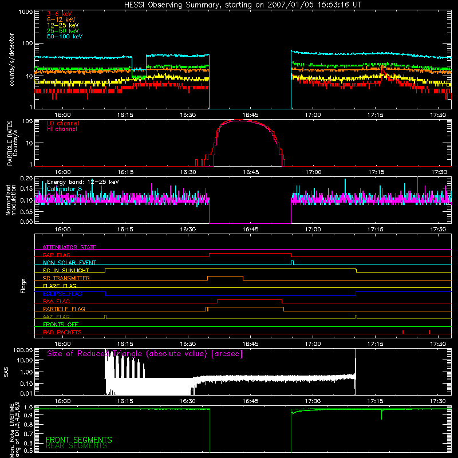Screen dimensions: 458x458
Task: Click the "Collimator 8" legend label
Action: click(x=64, y=189)
